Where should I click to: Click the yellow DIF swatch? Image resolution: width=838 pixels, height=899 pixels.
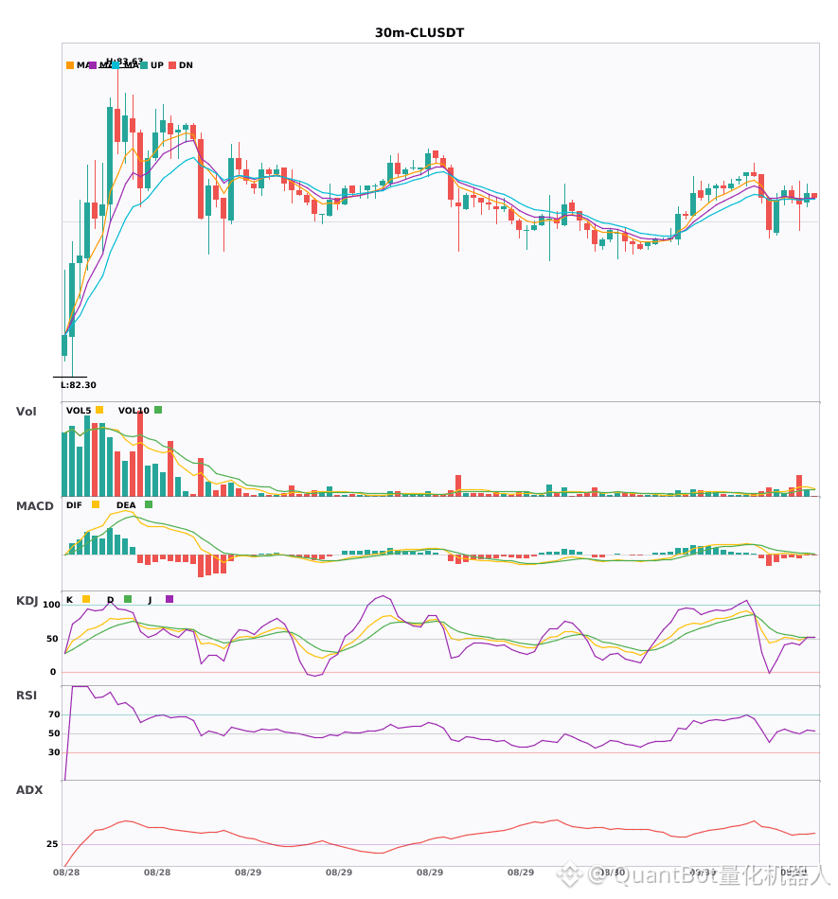click(96, 504)
